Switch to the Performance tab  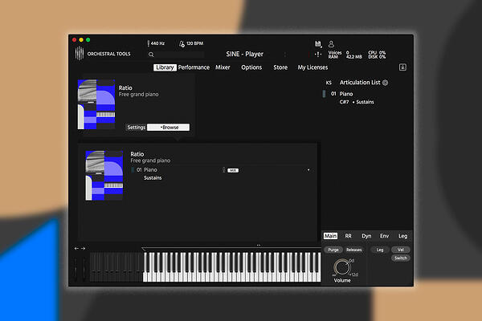click(194, 67)
